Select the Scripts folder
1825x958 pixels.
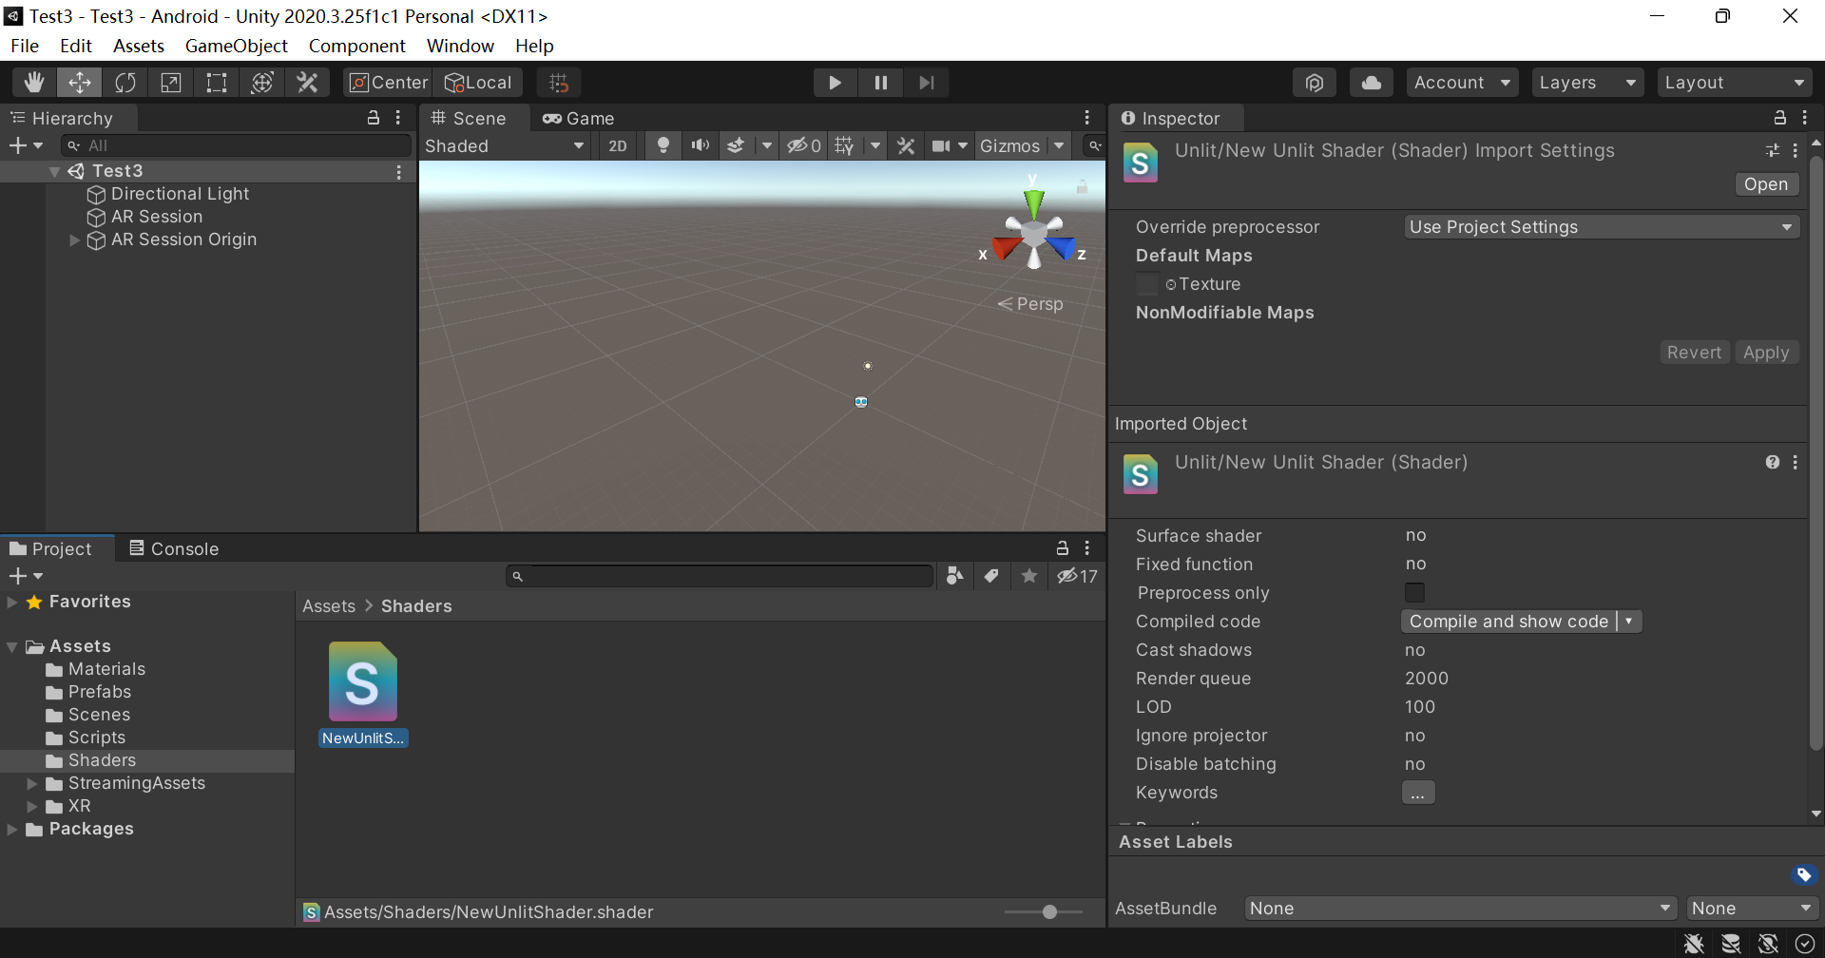point(97,738)
